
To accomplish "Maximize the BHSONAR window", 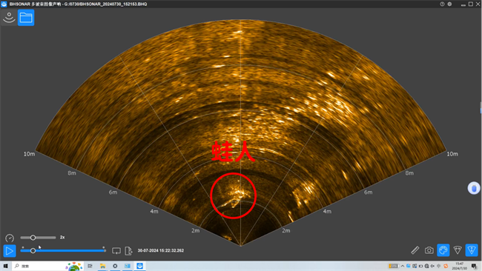I will pyautogui.click(x=471, y=4).
